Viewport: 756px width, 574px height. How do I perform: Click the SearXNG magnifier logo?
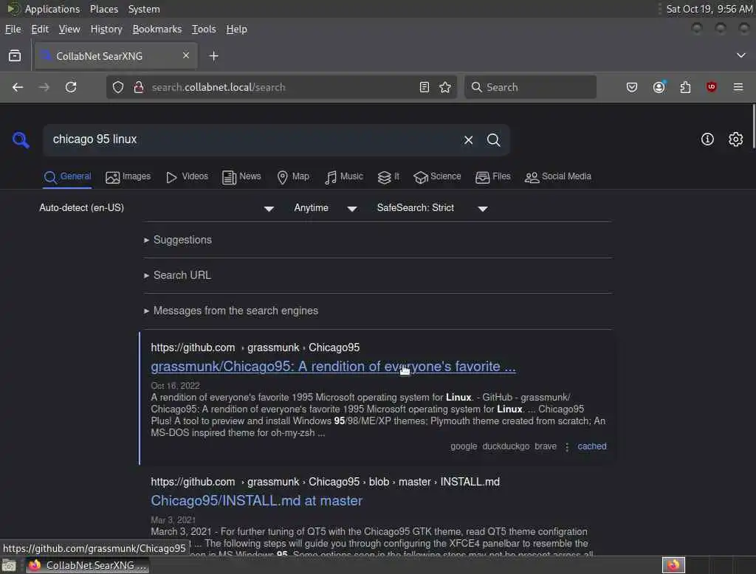coord(21,139)
